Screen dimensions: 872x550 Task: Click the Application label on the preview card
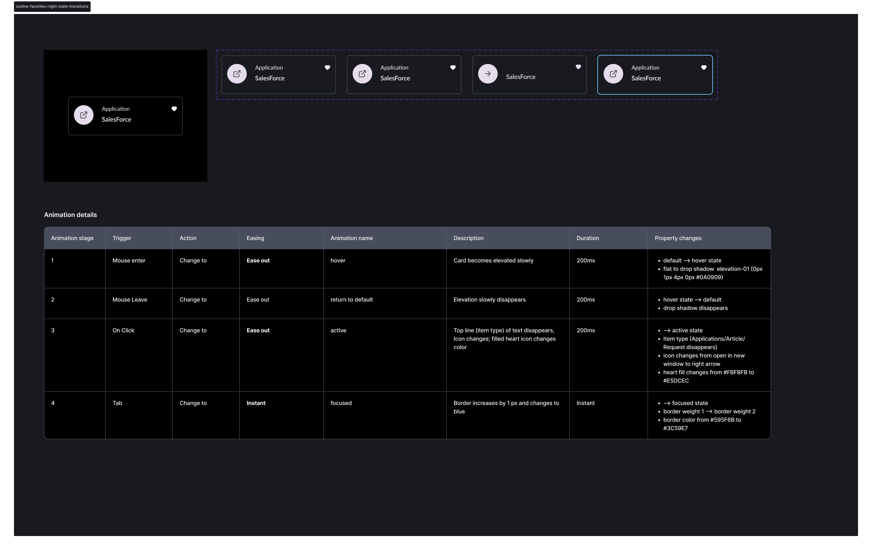116,109
